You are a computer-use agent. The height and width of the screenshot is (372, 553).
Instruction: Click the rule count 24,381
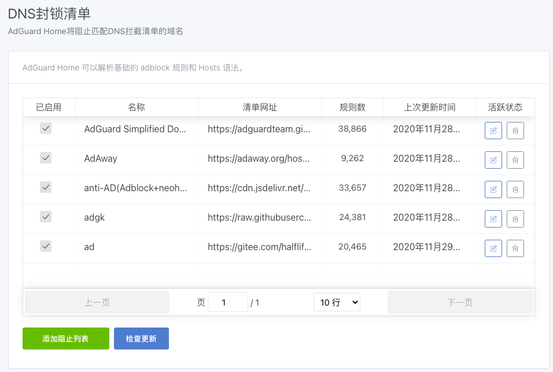pos(352,217)
